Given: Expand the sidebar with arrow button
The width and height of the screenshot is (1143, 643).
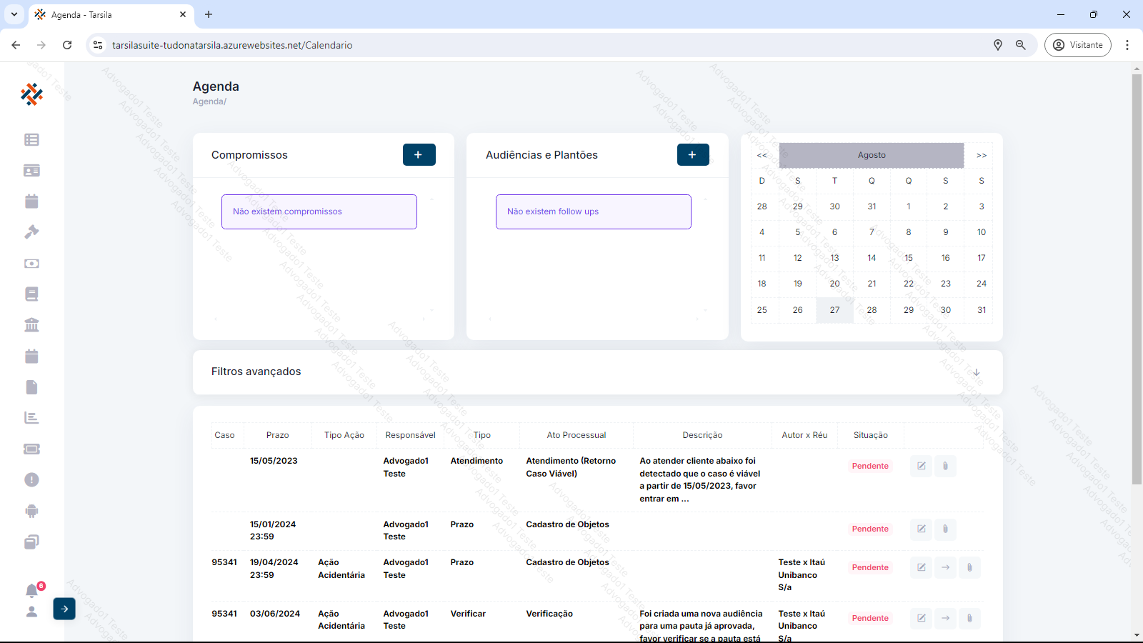Looking at the screenshot, I should (64, 609).
